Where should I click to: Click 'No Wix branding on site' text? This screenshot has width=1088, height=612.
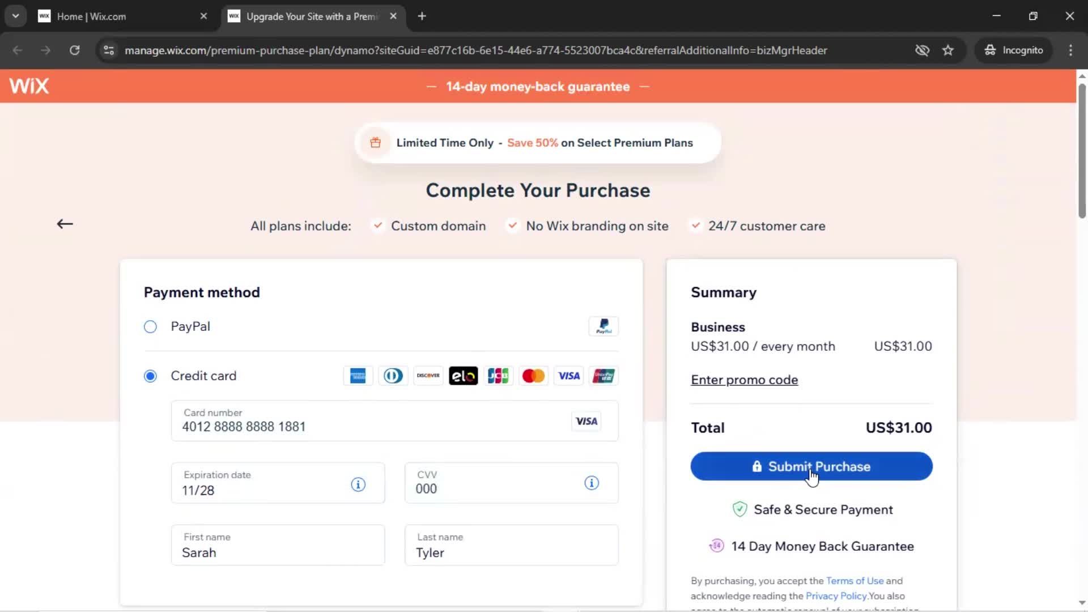597,226
